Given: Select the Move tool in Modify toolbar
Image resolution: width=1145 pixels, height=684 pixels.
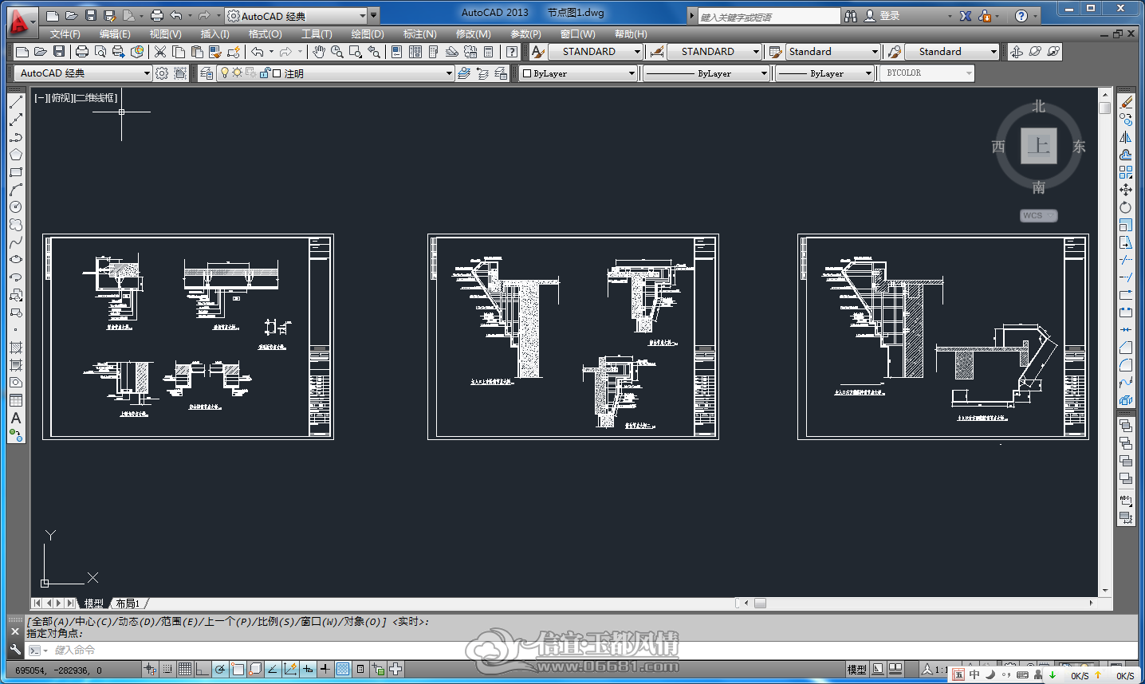Looking at the screenshot, I should [1126, 190].
